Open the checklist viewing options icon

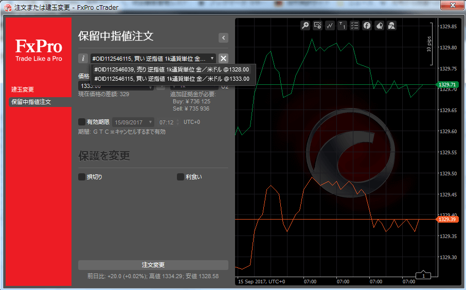pyautogui.click(x=354, y=26)
